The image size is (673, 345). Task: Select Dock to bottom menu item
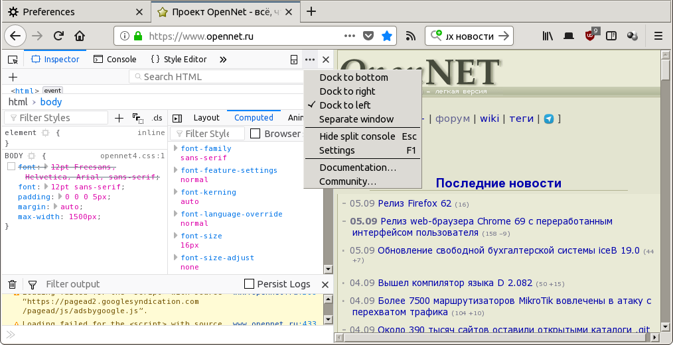pos(353,77)
